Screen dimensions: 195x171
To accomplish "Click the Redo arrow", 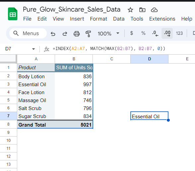I will [65, 33].
